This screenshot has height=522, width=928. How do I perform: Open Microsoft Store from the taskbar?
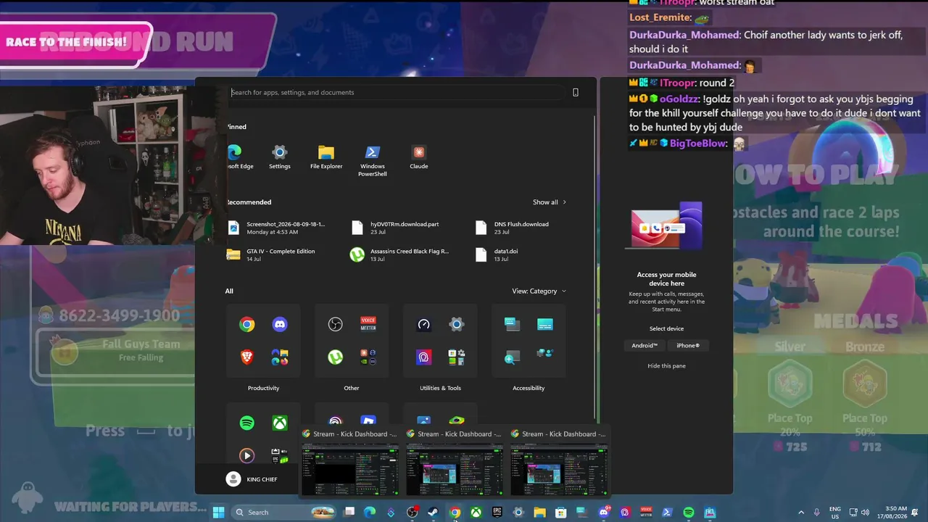click(560, 513)
